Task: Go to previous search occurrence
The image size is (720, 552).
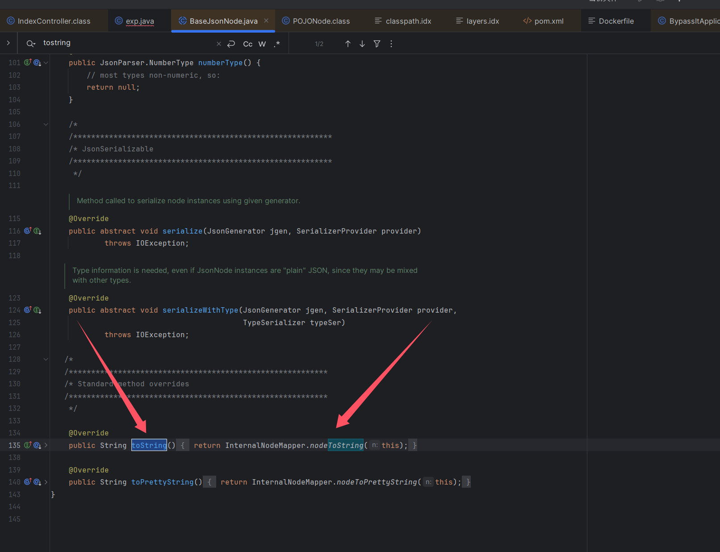Action: [x=348, y=44]
